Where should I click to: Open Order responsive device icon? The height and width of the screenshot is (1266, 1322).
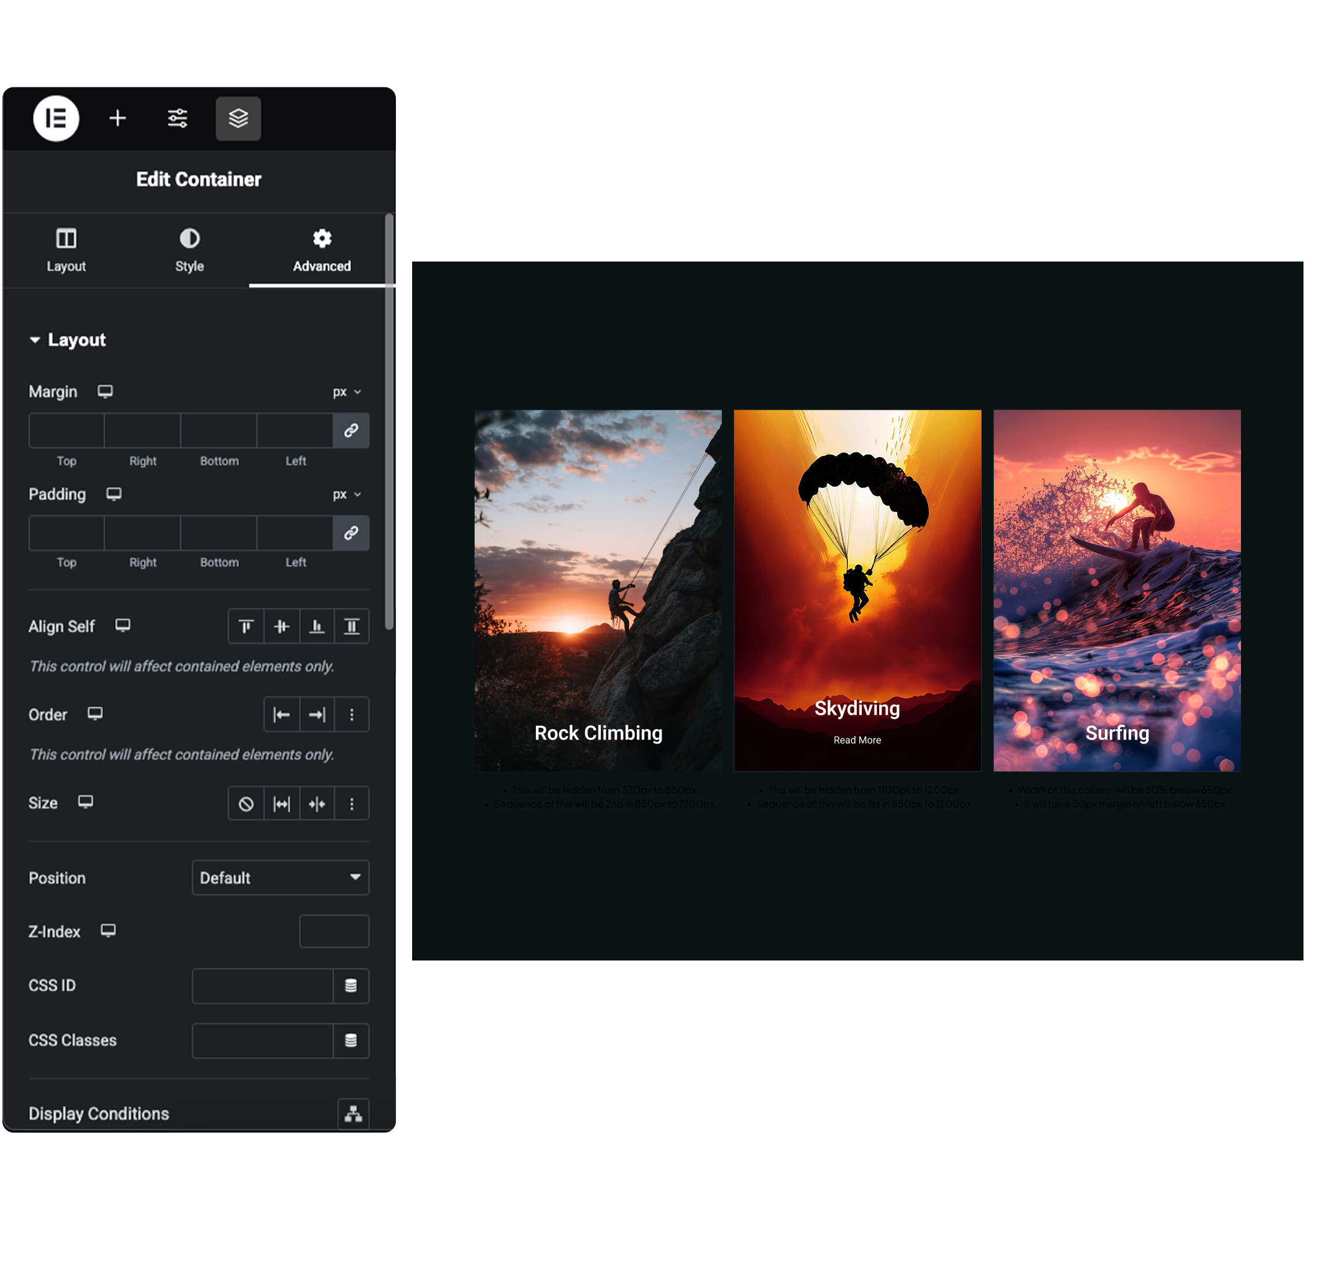click(x=95, y=714)
